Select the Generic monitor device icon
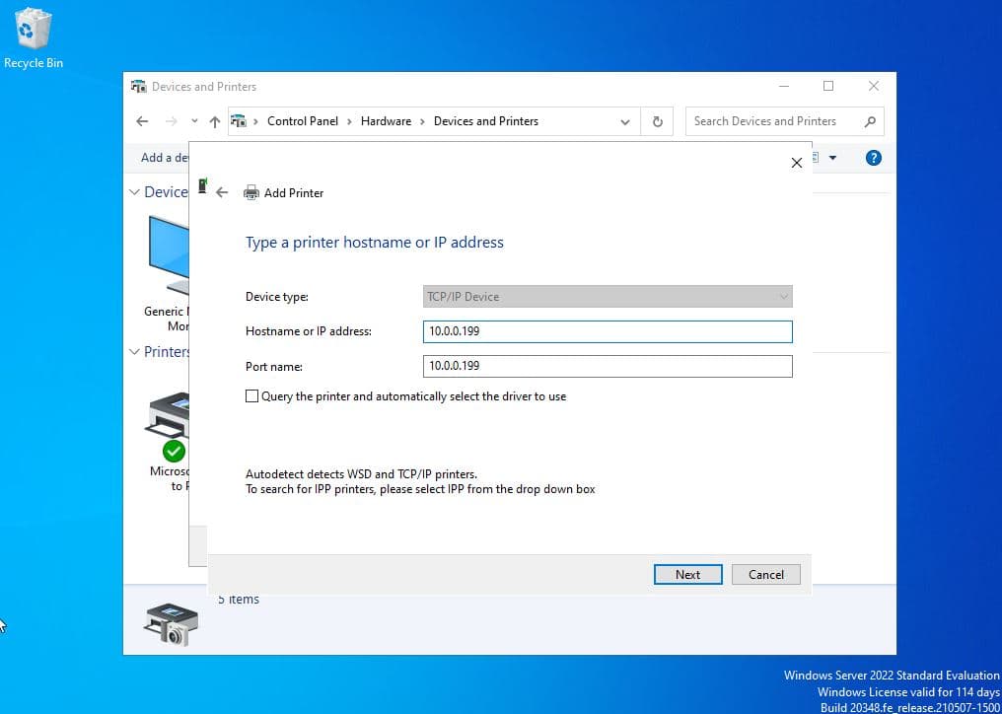The height and width of the screenshot is (714, 1002). coord(168,258)
